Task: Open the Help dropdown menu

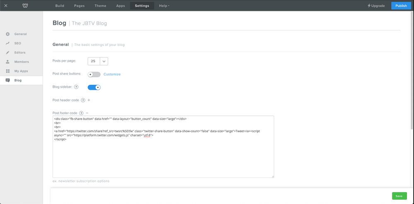Action: pos(164,6)
